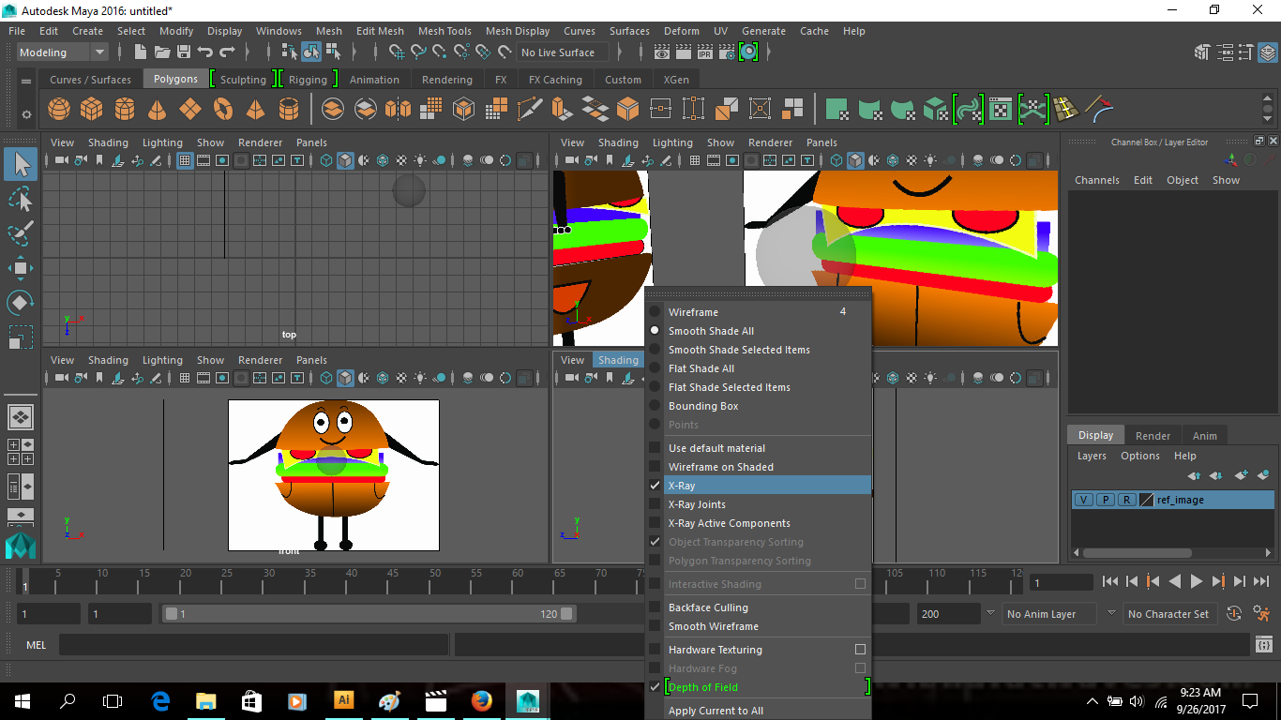This screenshot has width=1281, height=720.
Task: Create a polygon sphere from the shelf
Action: [59, 110]
